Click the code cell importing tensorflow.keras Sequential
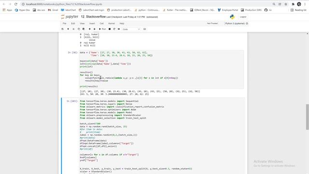309x174 pixels. coord(161,136)
